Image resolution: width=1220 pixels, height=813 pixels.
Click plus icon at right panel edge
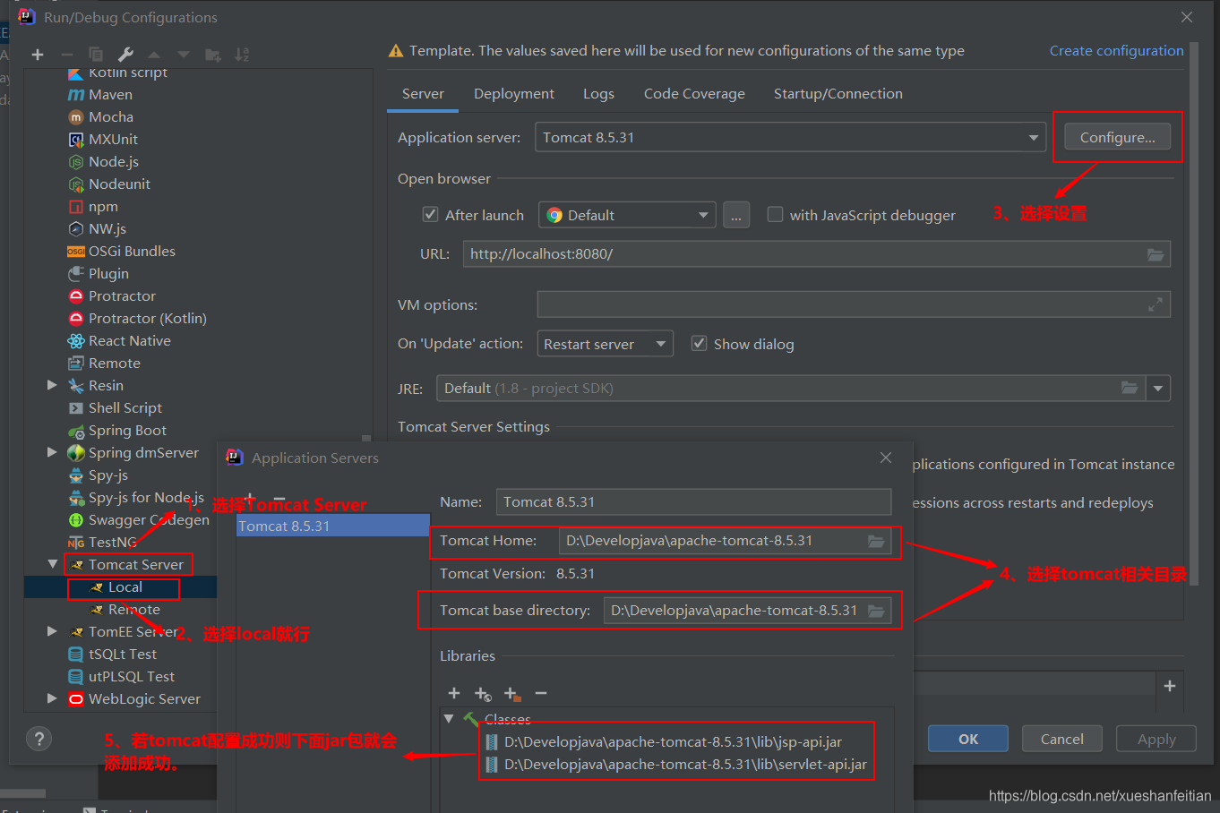pyautogui.click(x=1170, y=685)
